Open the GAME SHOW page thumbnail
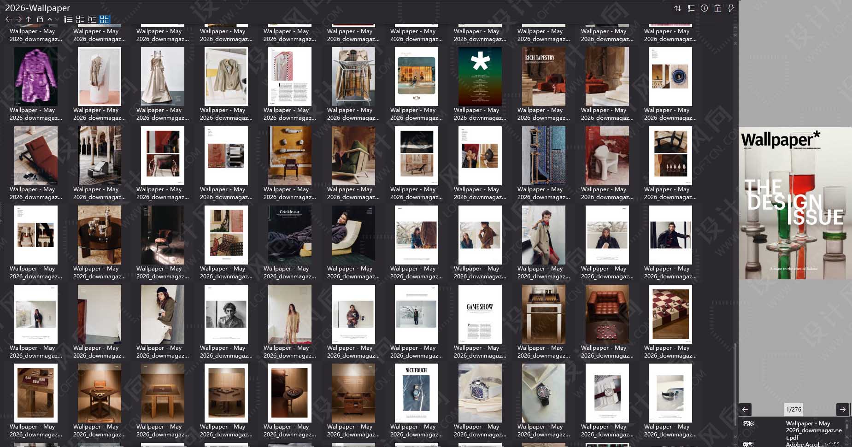The height and width of the screenshot is (447, 852). [x=480, y=314]
